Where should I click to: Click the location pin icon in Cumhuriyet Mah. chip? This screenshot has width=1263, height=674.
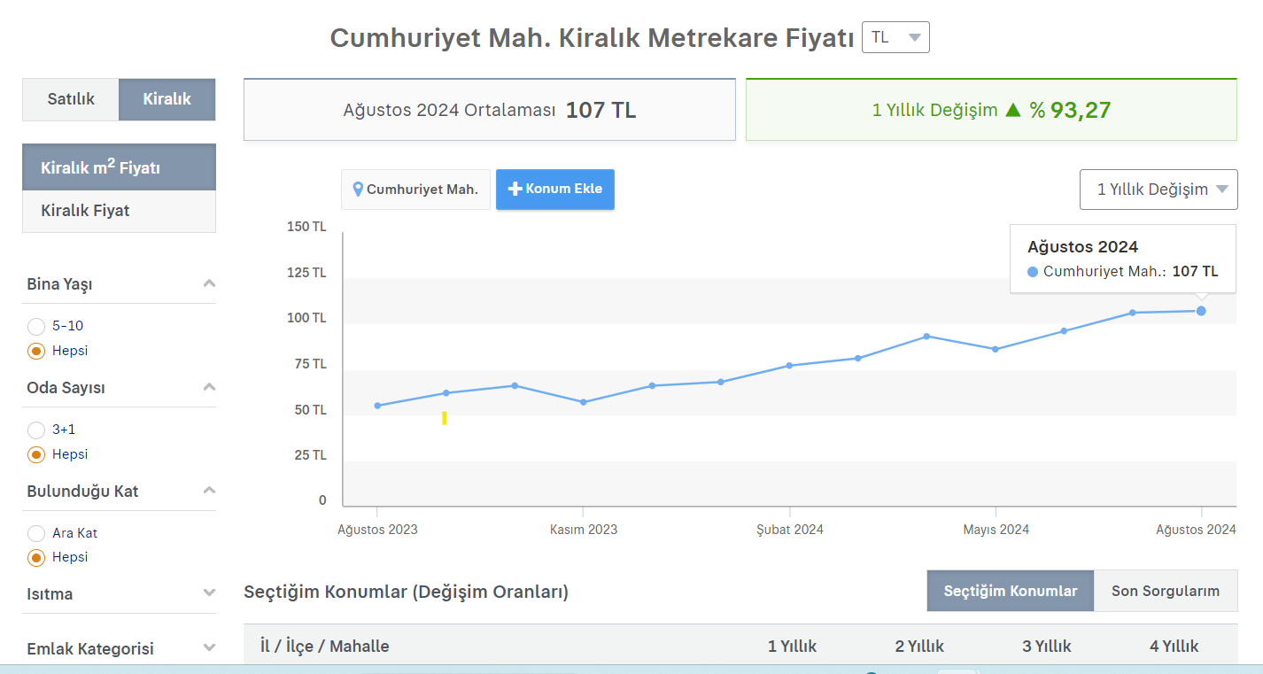coord(358,190)
